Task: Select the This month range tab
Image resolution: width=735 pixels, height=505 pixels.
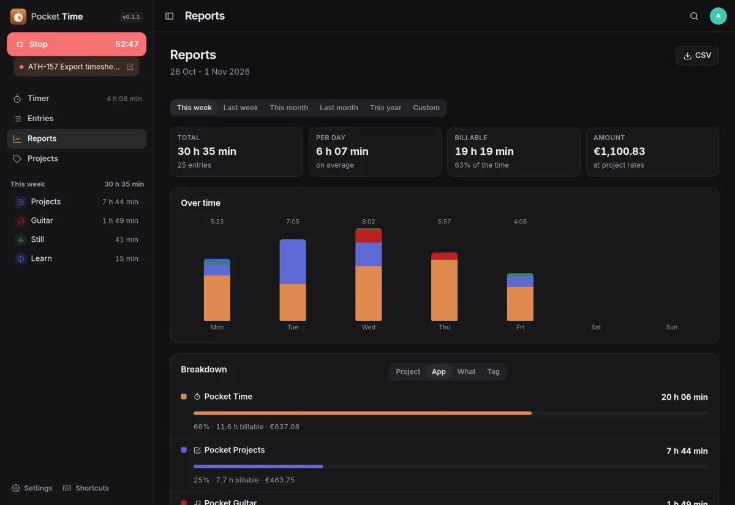Action: click(289, 108)
